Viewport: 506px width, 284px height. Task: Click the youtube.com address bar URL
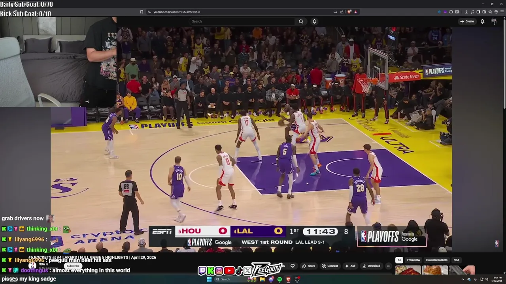[177, 12]
